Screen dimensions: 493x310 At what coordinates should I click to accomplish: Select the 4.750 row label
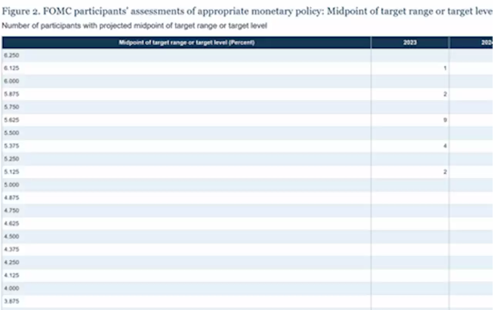click(12, 211)
